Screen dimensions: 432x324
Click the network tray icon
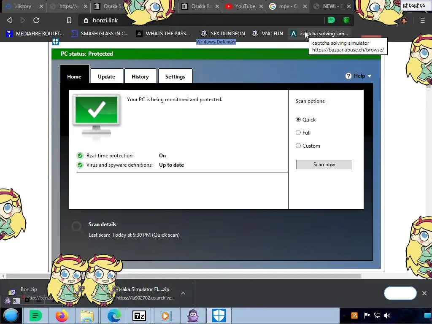tap(377, 316)
